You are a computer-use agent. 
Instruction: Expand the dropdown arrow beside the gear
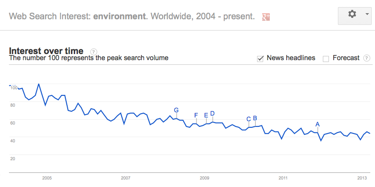367,15
